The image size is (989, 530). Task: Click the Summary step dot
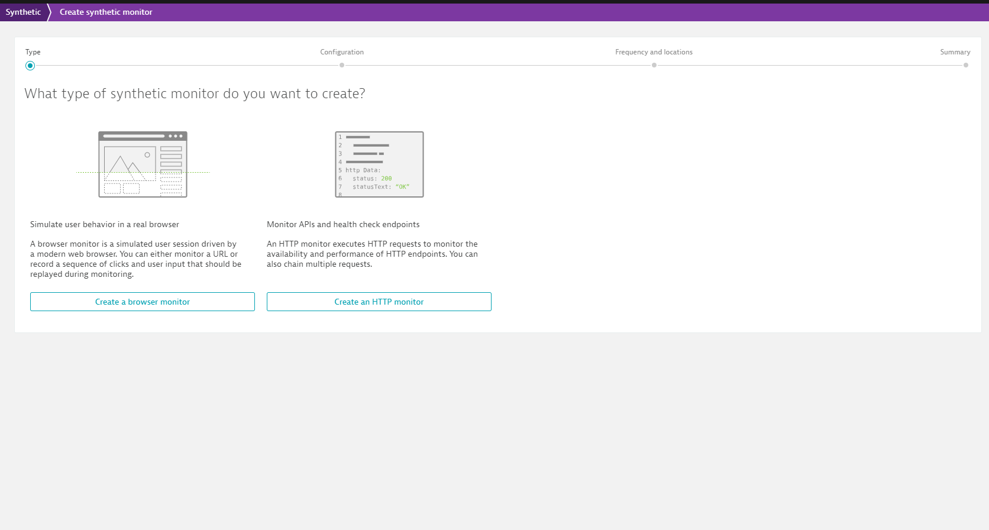pos(965,65)
